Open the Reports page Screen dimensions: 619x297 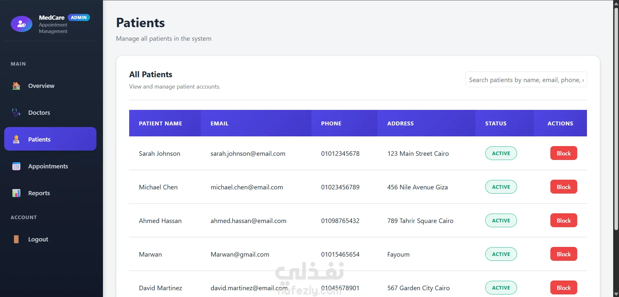click(39, 193)
